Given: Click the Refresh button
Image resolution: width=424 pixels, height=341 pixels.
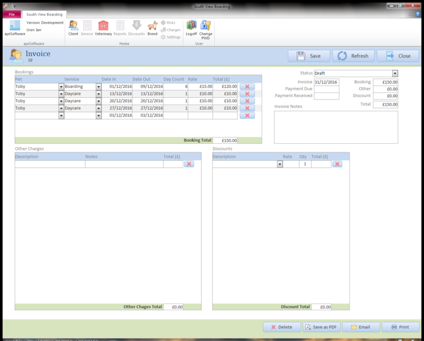Looking at the screenshot, I should point(354,56).
